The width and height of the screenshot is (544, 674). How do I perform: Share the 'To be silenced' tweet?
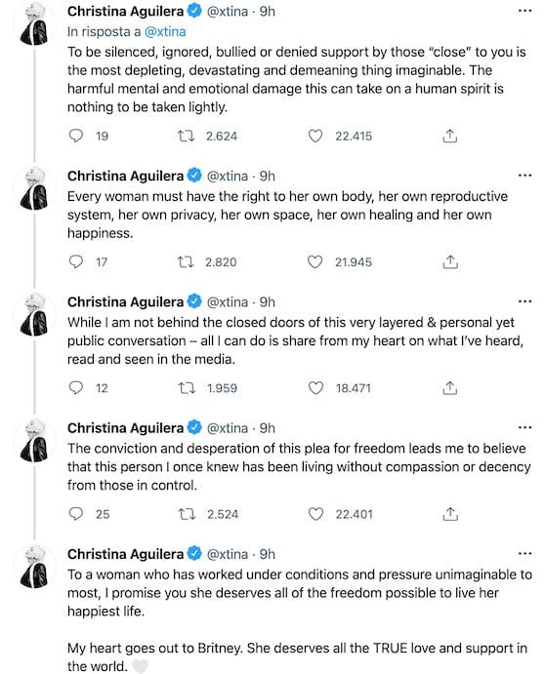coord(449,136)
